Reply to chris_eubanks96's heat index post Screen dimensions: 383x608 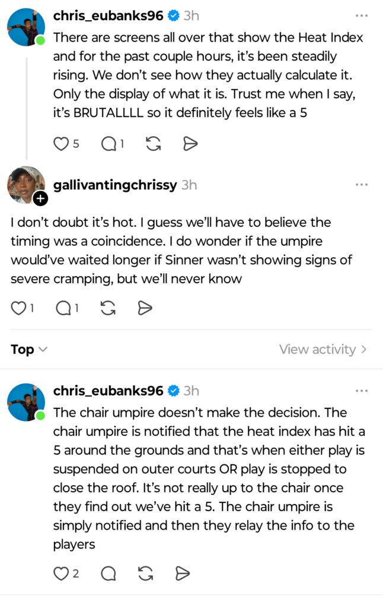click(x=107, y=143)
